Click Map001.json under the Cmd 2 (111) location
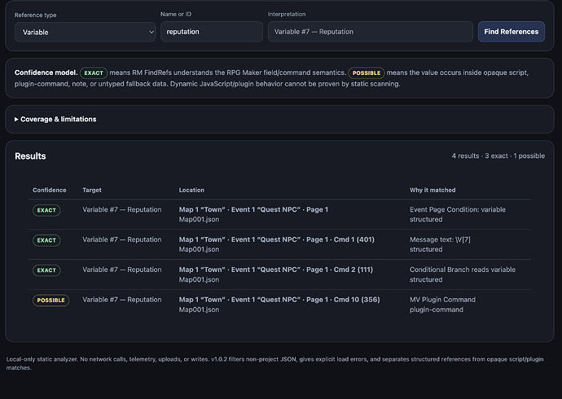 (199, 279)
